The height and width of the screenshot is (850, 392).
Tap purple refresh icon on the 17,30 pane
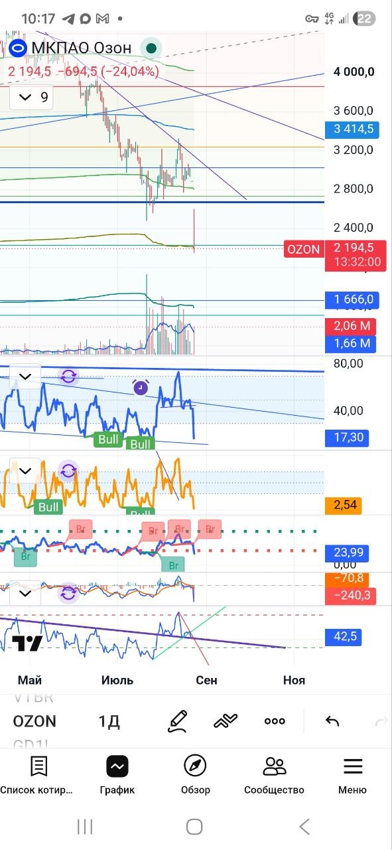point(69,377)
